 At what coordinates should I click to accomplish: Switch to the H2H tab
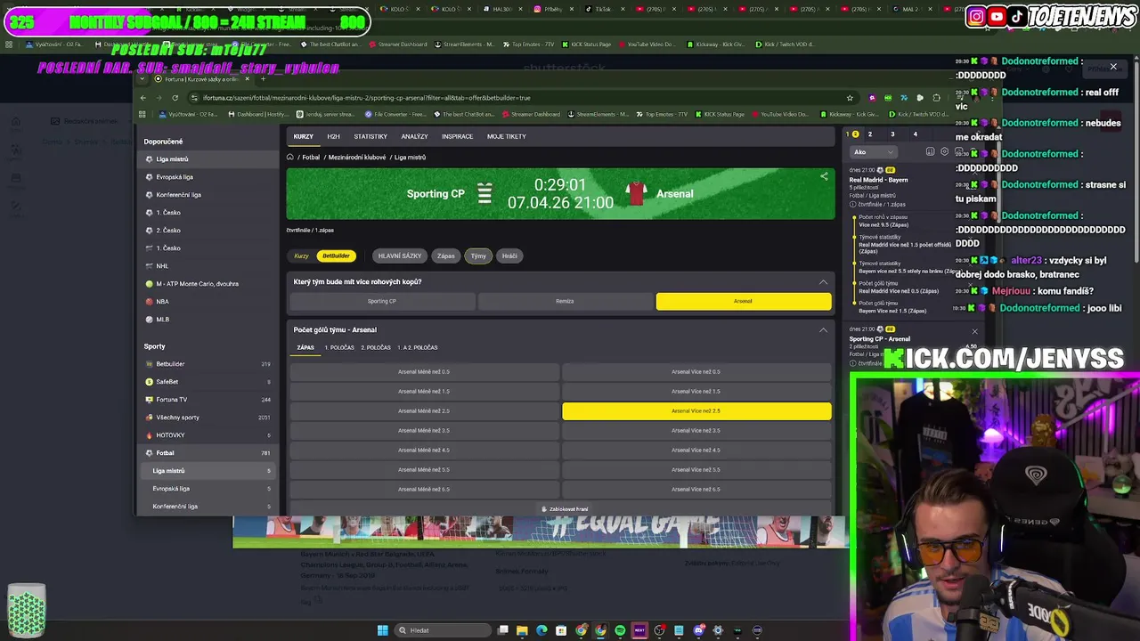click(333, 136)
